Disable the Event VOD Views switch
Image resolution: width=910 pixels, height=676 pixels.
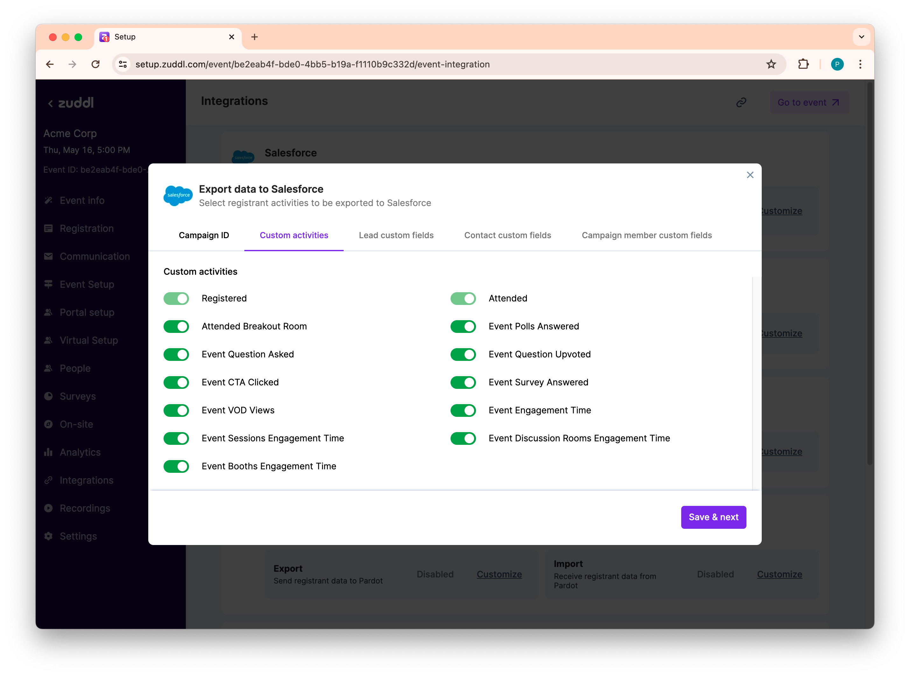(x=177, y=410)
